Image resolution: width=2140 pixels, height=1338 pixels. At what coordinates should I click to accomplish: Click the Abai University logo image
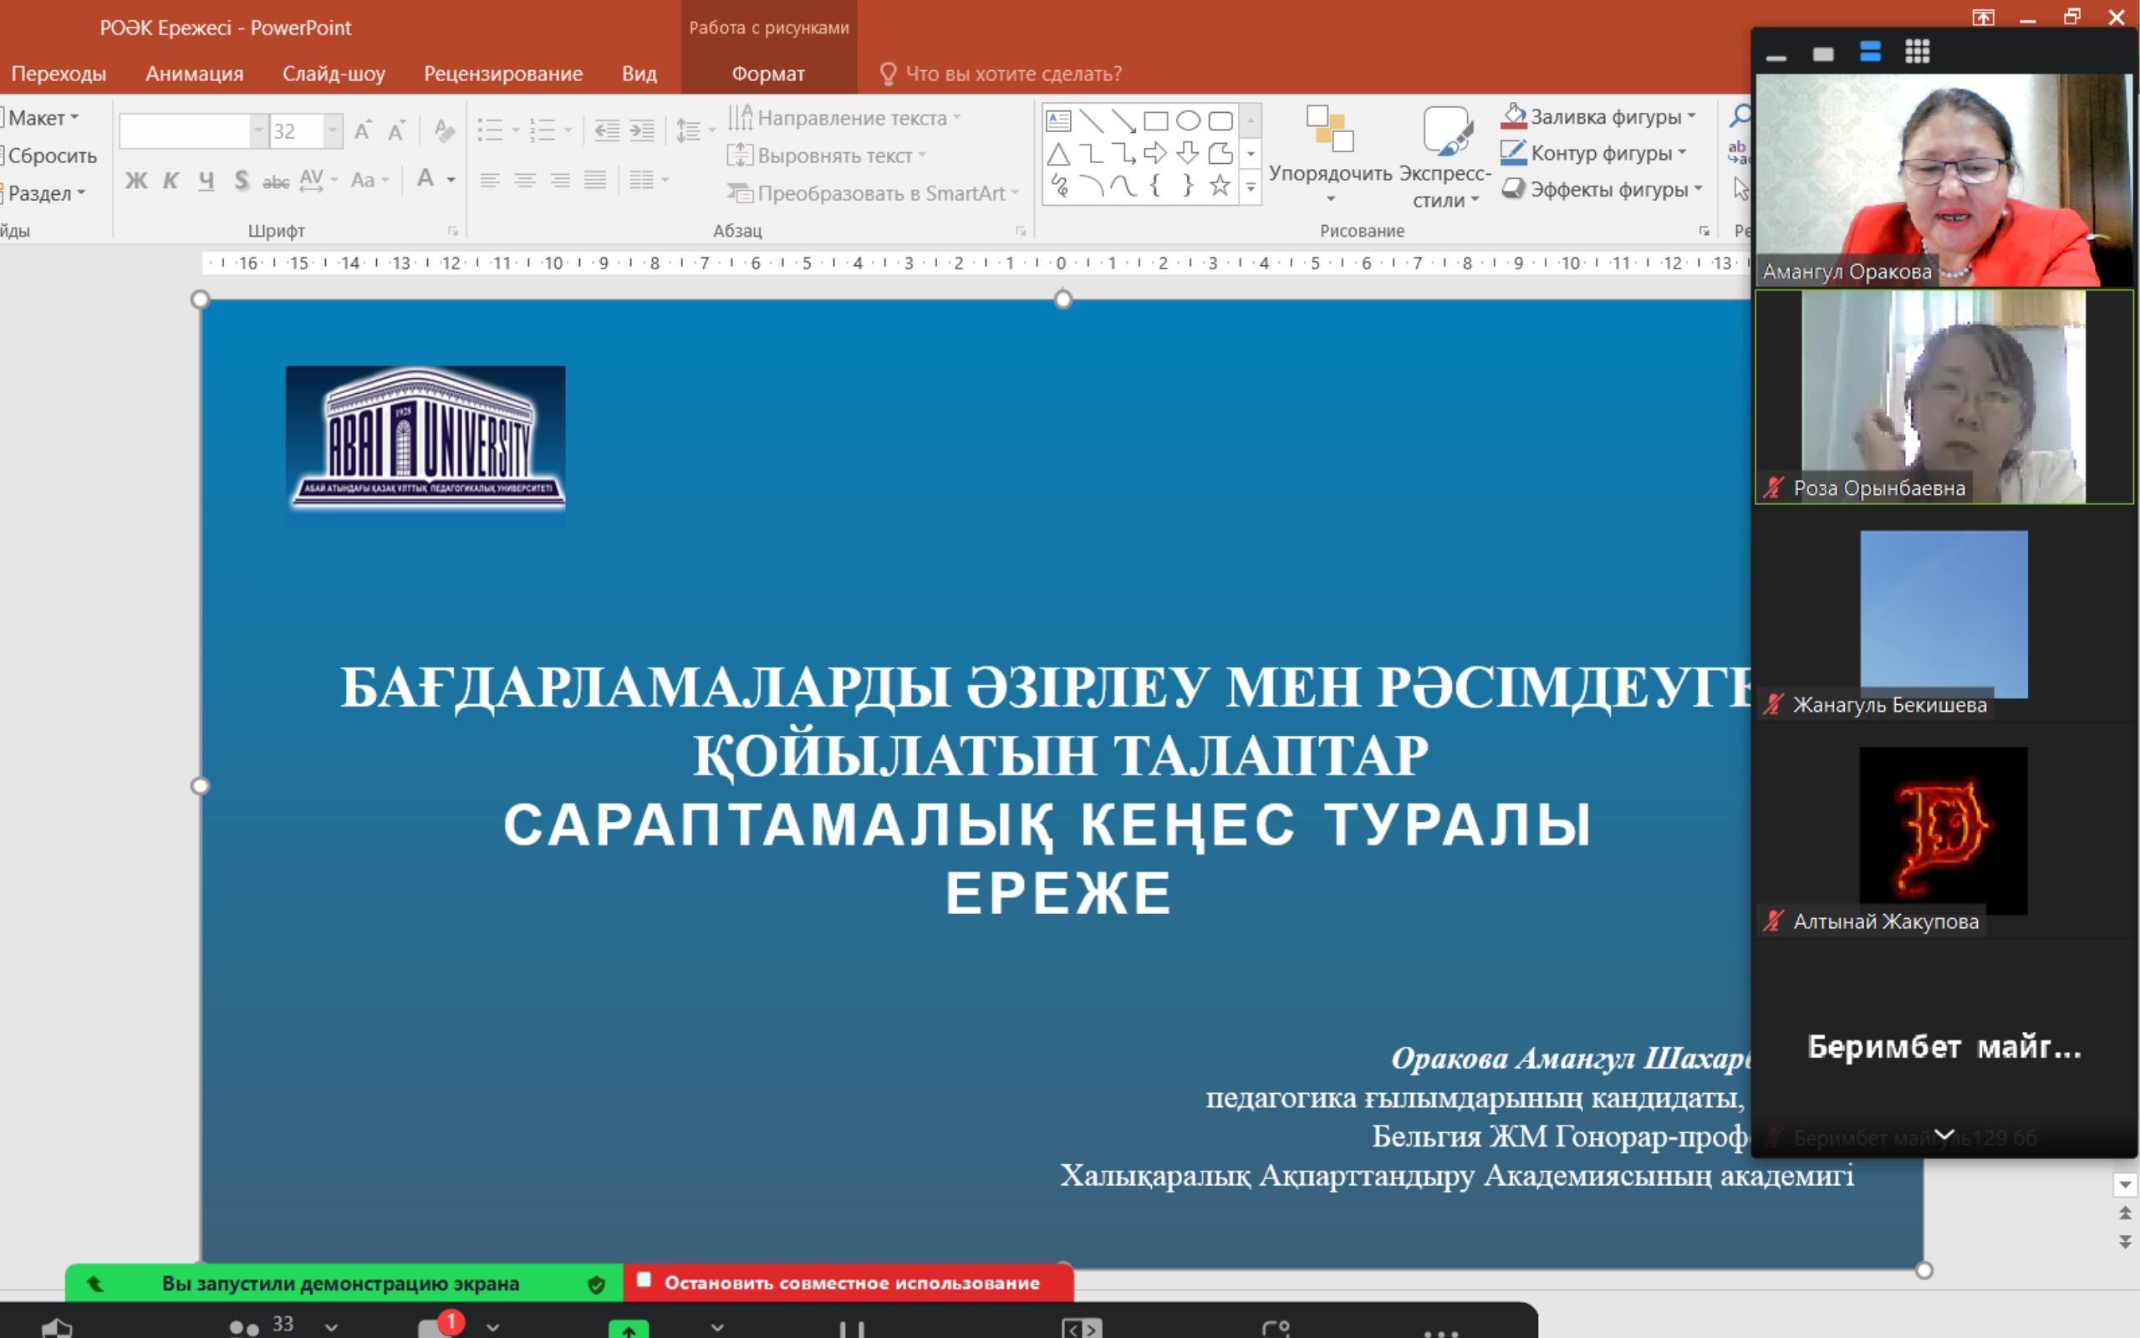click(x=425, y=438)
